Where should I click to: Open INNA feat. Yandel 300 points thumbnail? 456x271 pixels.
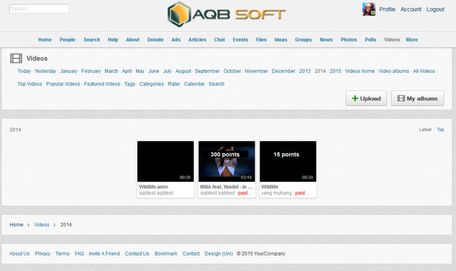227,162
